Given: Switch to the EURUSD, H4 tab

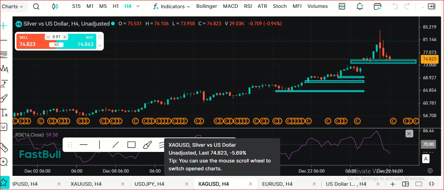Looking at the screenshot, I should click(x=277, y=184).
